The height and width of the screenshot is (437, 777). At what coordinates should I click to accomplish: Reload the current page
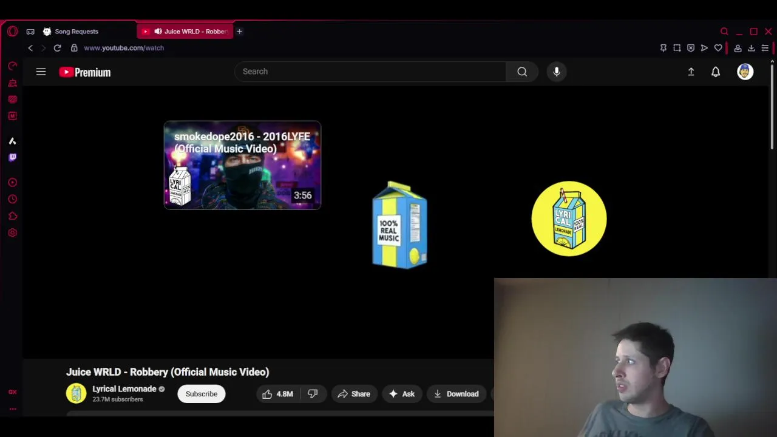57,48
